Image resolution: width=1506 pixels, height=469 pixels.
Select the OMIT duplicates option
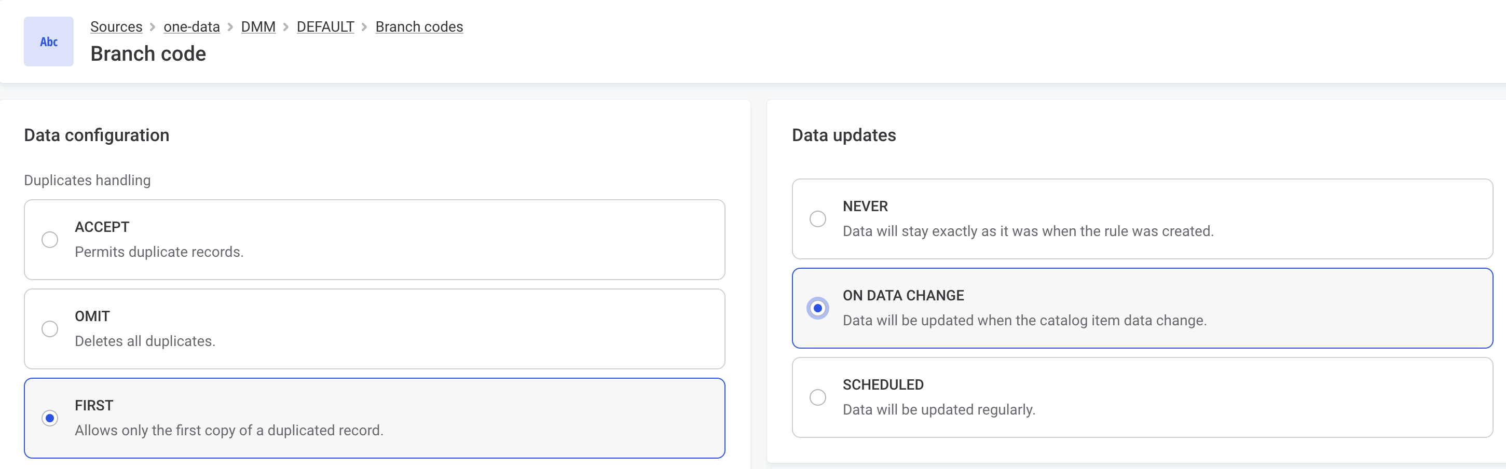pyautogui.click(x=50, y=328)
